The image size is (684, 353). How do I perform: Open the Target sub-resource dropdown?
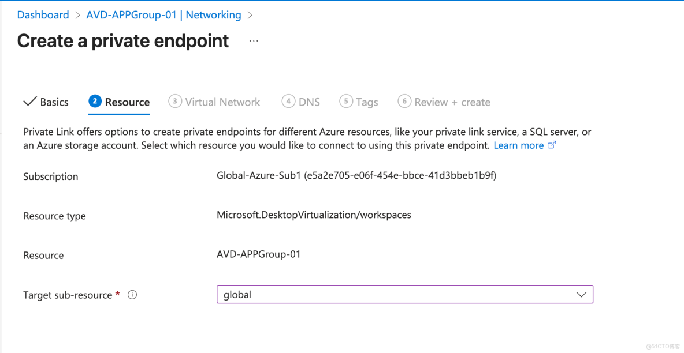pyautogui.click(x=404, y=294)
